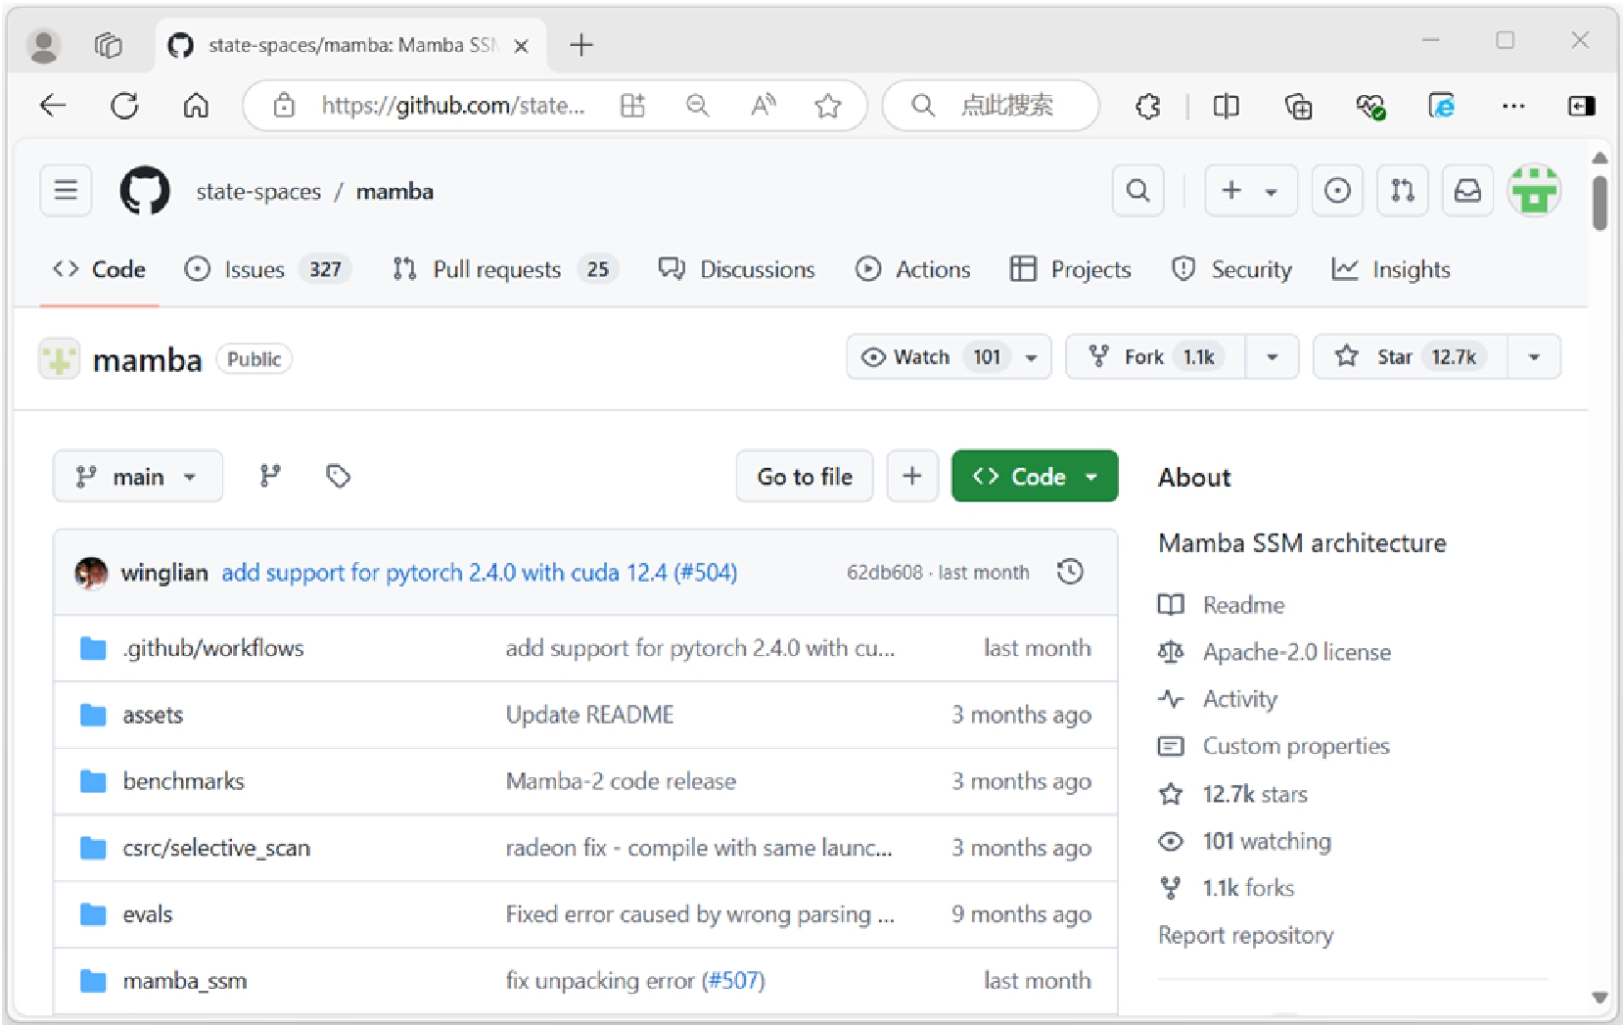Image resolution: width=1623 pixels, height=1025 pixels.
Task: Go to the browser home page icon
Action: pyautogui.click(x=196, y=105)
